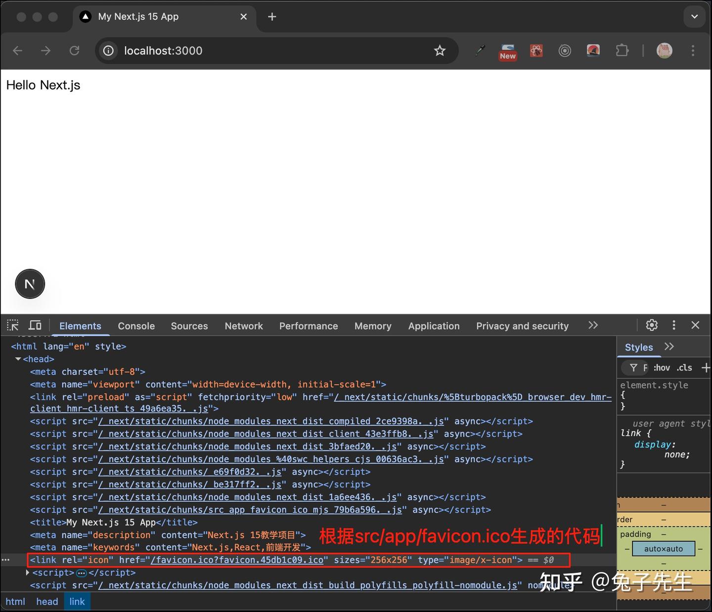Toggle the device toolbar icon
The width and height of the screenshot is (712, 612).
coord(35,325)
